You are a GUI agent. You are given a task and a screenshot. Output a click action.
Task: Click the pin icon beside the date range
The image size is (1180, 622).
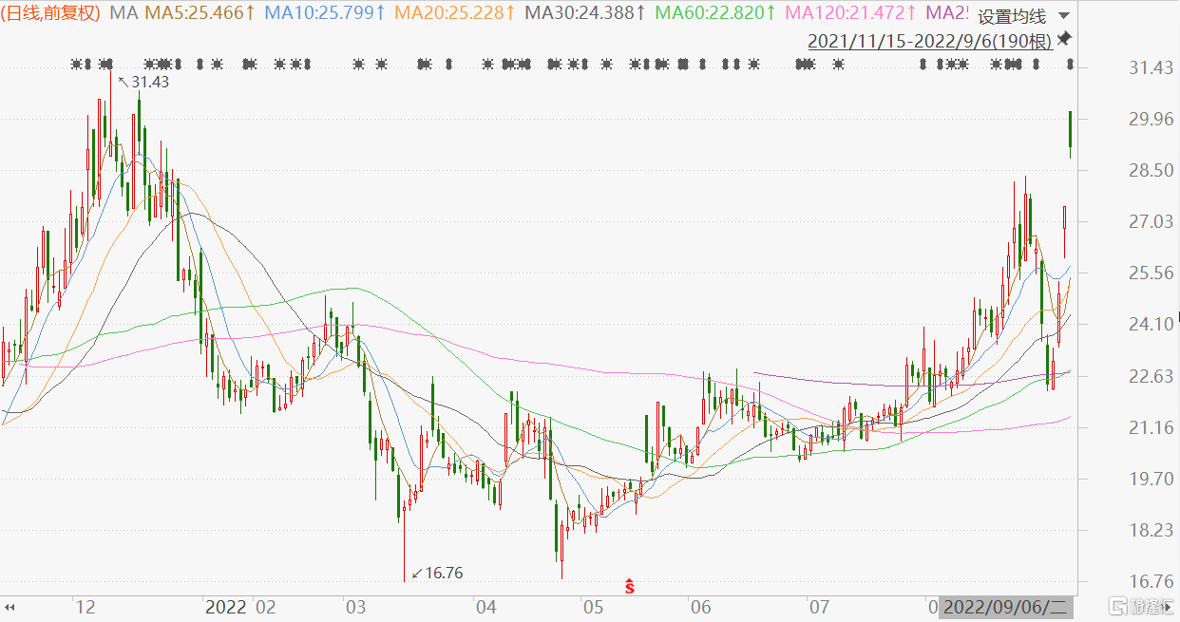coord(1064,39)
